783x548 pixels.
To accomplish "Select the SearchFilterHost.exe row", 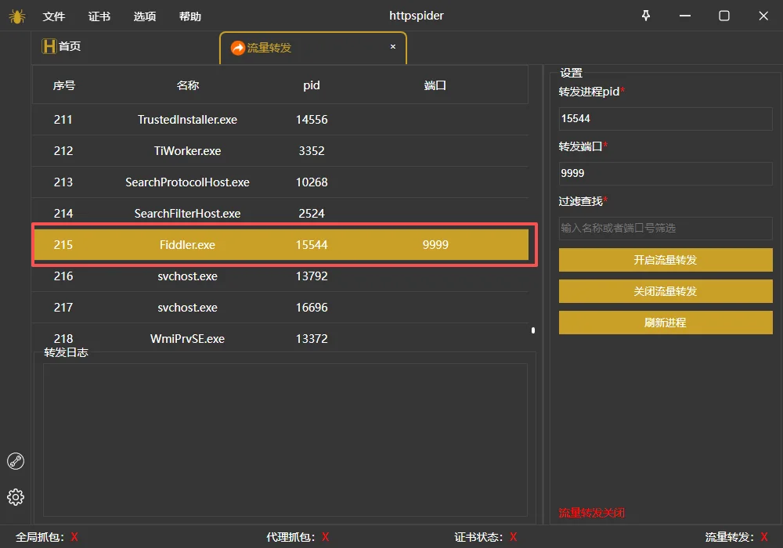I will coord(280,214).
